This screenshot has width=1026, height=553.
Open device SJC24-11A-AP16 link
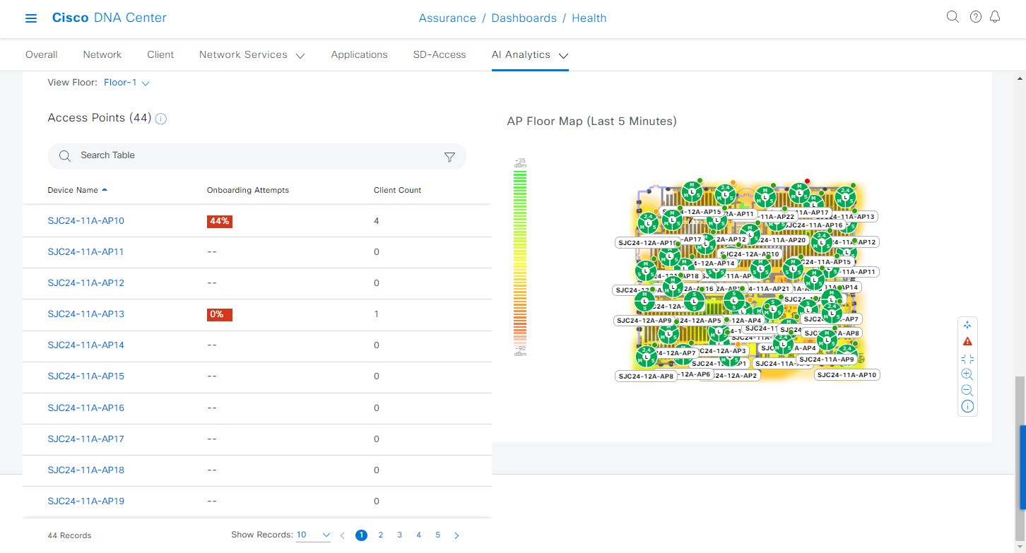coord(85,408)
